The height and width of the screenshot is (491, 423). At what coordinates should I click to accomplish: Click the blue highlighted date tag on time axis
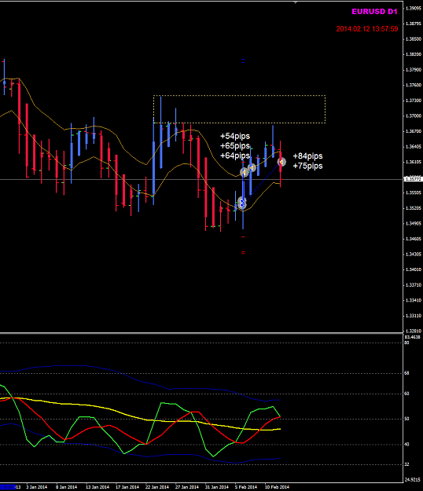pyautogui.click(x=8, y=487)
